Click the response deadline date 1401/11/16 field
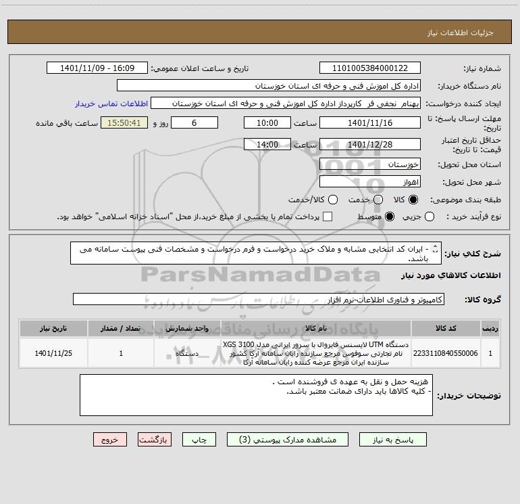 pos(370,122)
